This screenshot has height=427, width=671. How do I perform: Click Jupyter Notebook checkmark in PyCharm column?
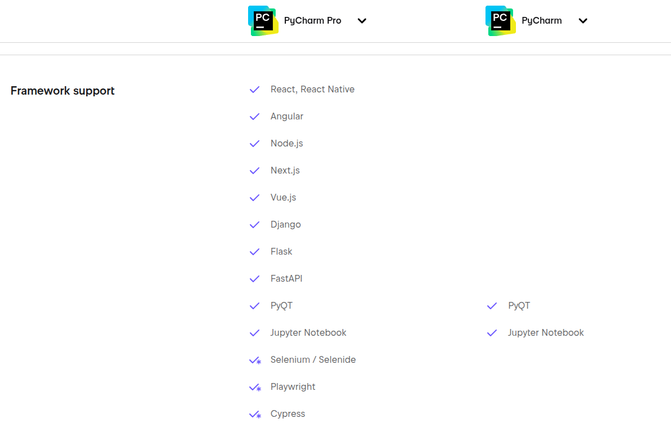(492, 333)
